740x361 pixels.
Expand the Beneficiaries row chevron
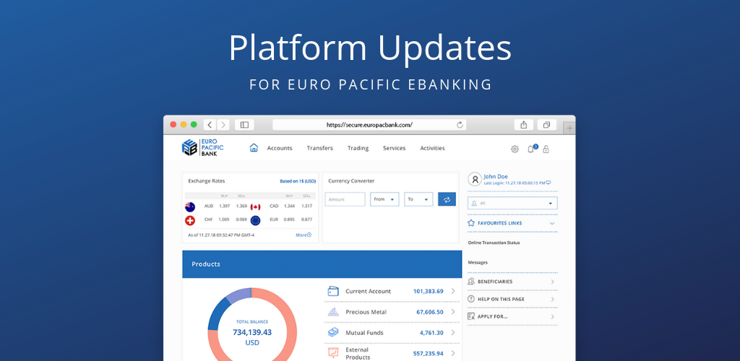point(552,282)
